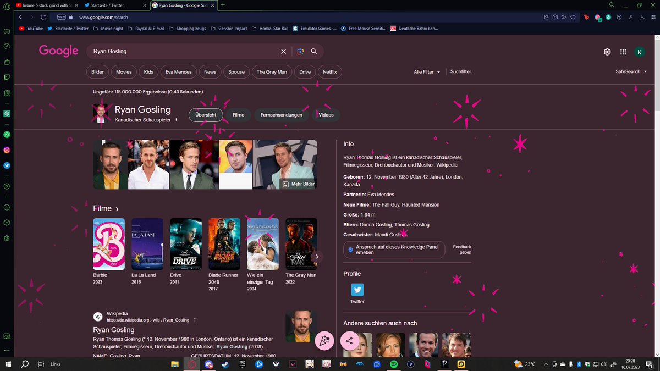Filter results by The Gray Man chip
Screen dimensions: 660x371
pos(272,72)
